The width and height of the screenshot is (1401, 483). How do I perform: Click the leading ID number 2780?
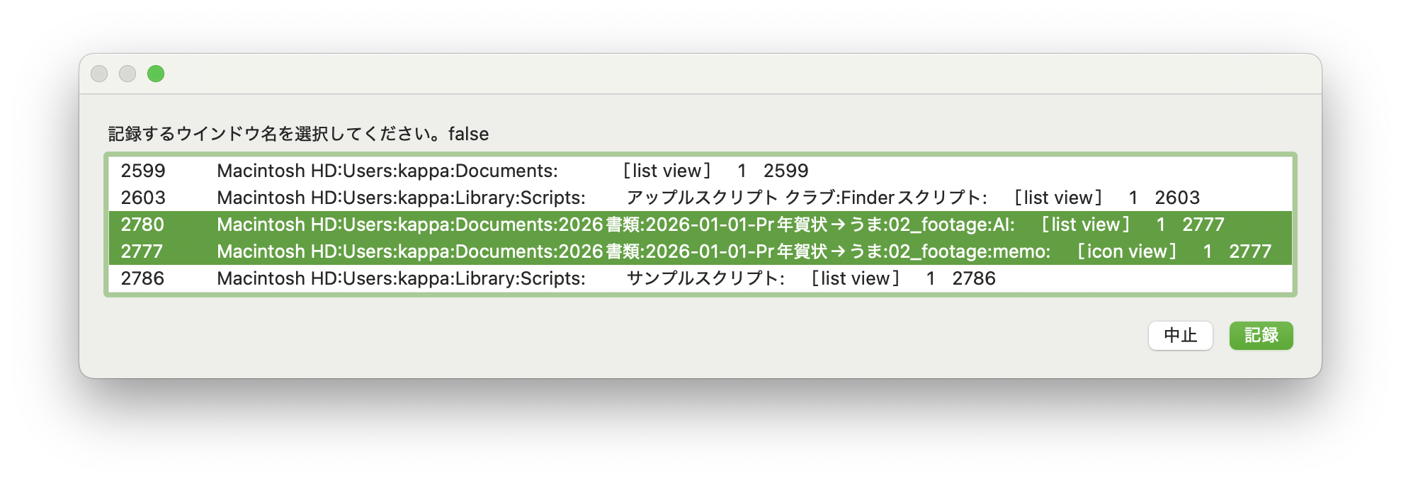(142, 225)
